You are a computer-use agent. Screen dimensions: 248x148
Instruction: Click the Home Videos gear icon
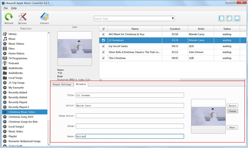click(x=5, y=53)
